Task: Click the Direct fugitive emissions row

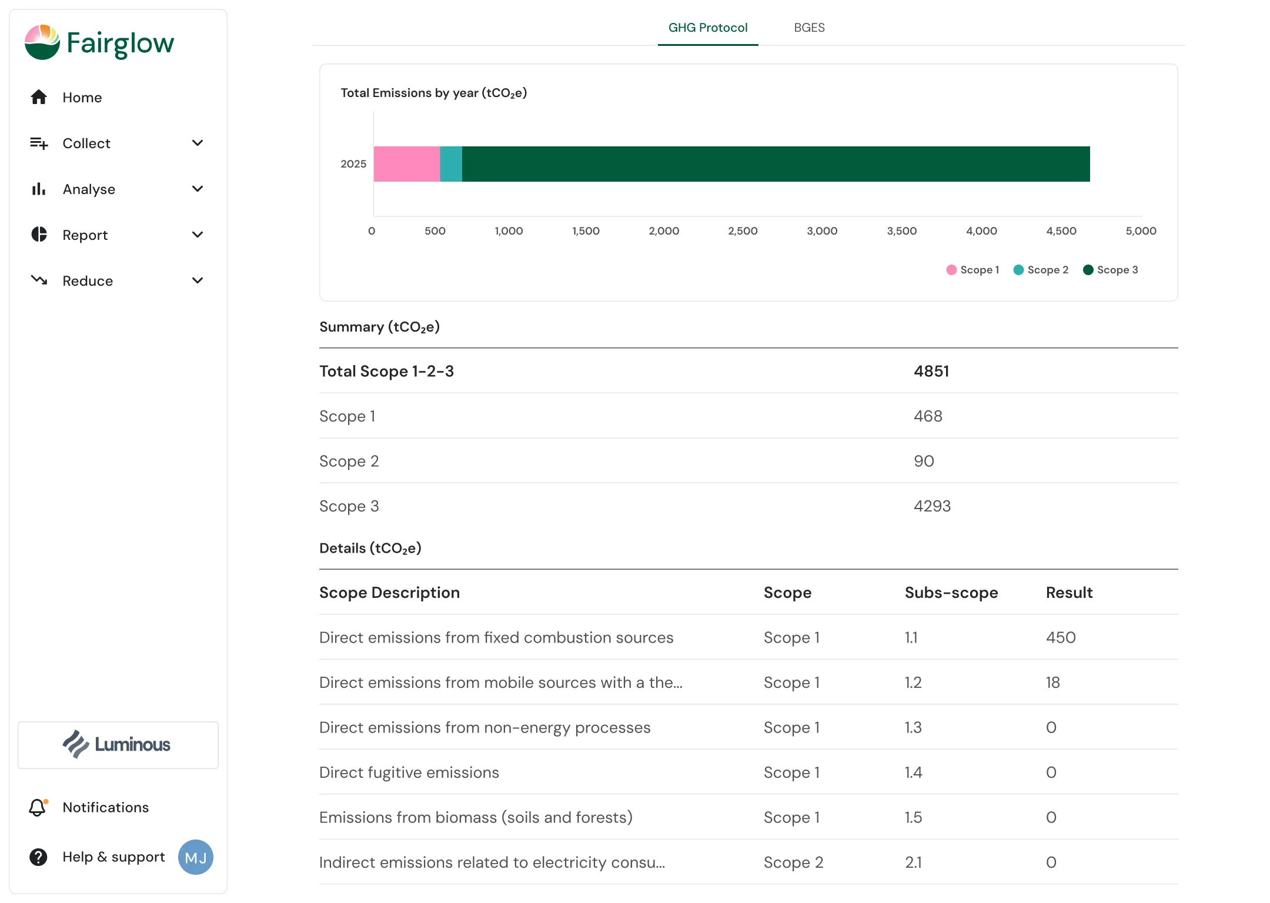Action: pyautogui.click(x=748, y=772)
